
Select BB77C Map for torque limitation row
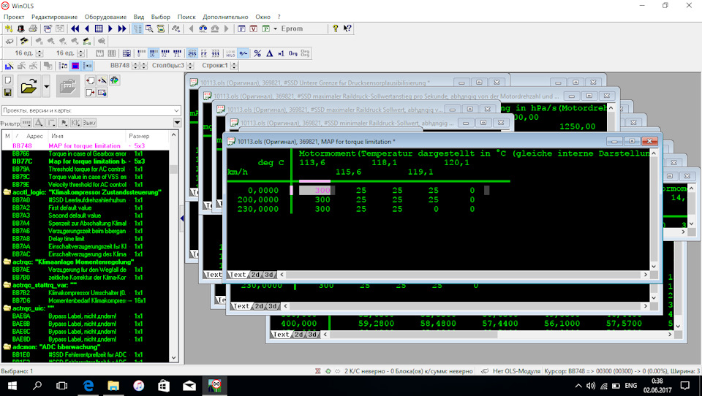pyautogui.click(x=85, y=161)
